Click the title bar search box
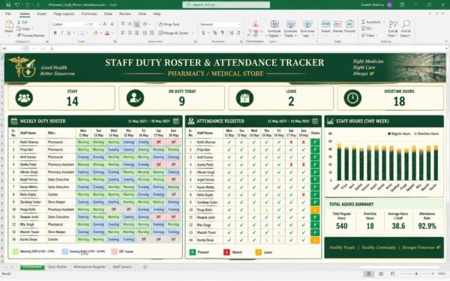 [x=226, y=4]
